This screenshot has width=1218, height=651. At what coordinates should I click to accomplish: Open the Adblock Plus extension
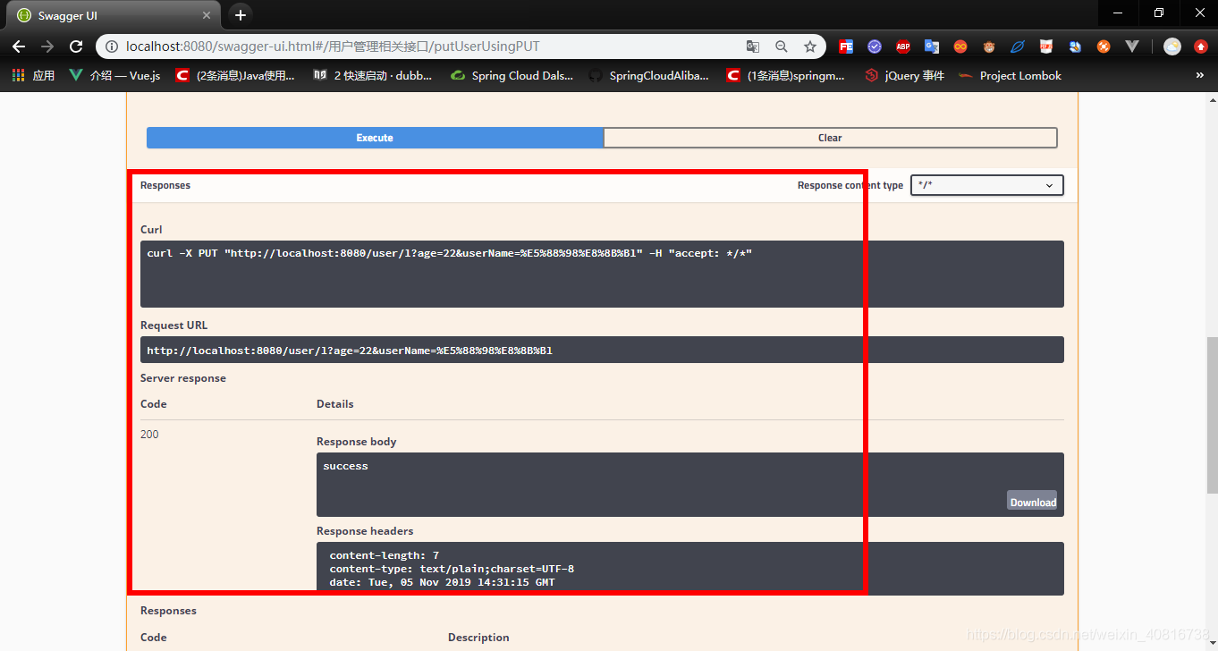point(903,46)
